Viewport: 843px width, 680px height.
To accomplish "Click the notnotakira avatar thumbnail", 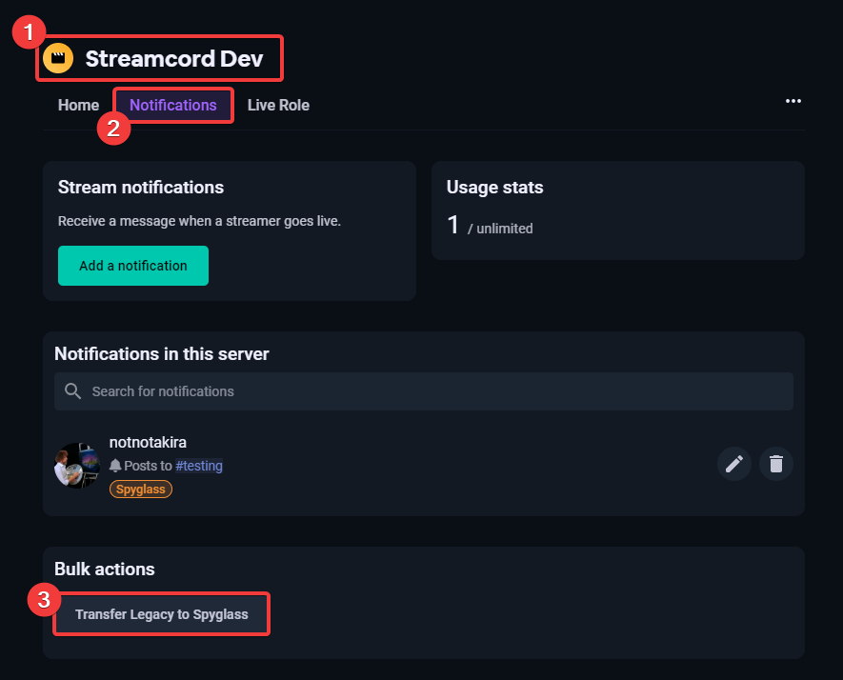I will tap(77, 466).
